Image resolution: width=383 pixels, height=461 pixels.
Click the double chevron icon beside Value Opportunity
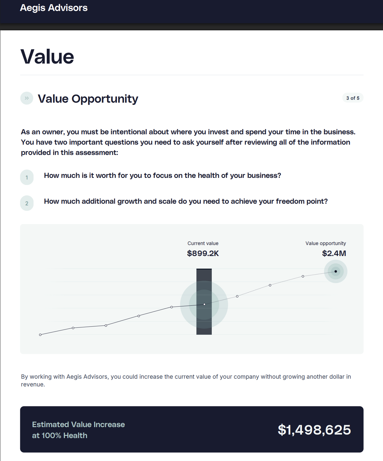pos(27,98)
